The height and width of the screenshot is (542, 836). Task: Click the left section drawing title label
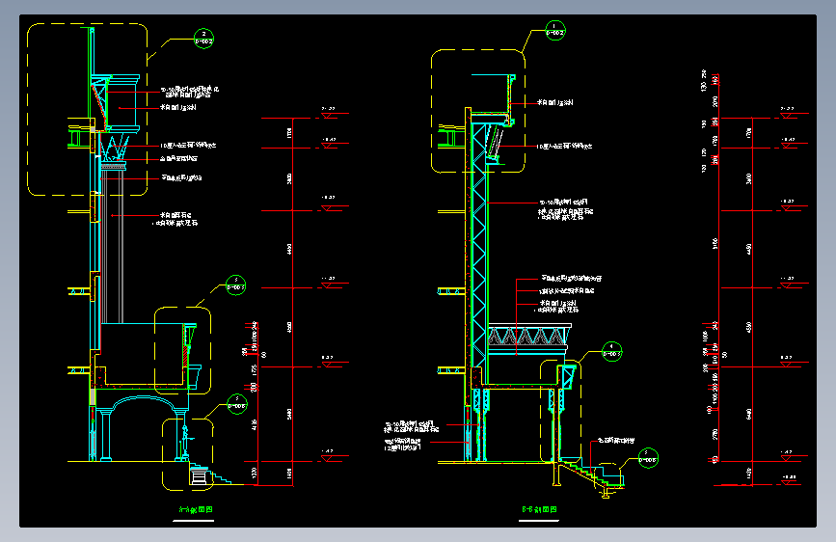coord(195,509)
